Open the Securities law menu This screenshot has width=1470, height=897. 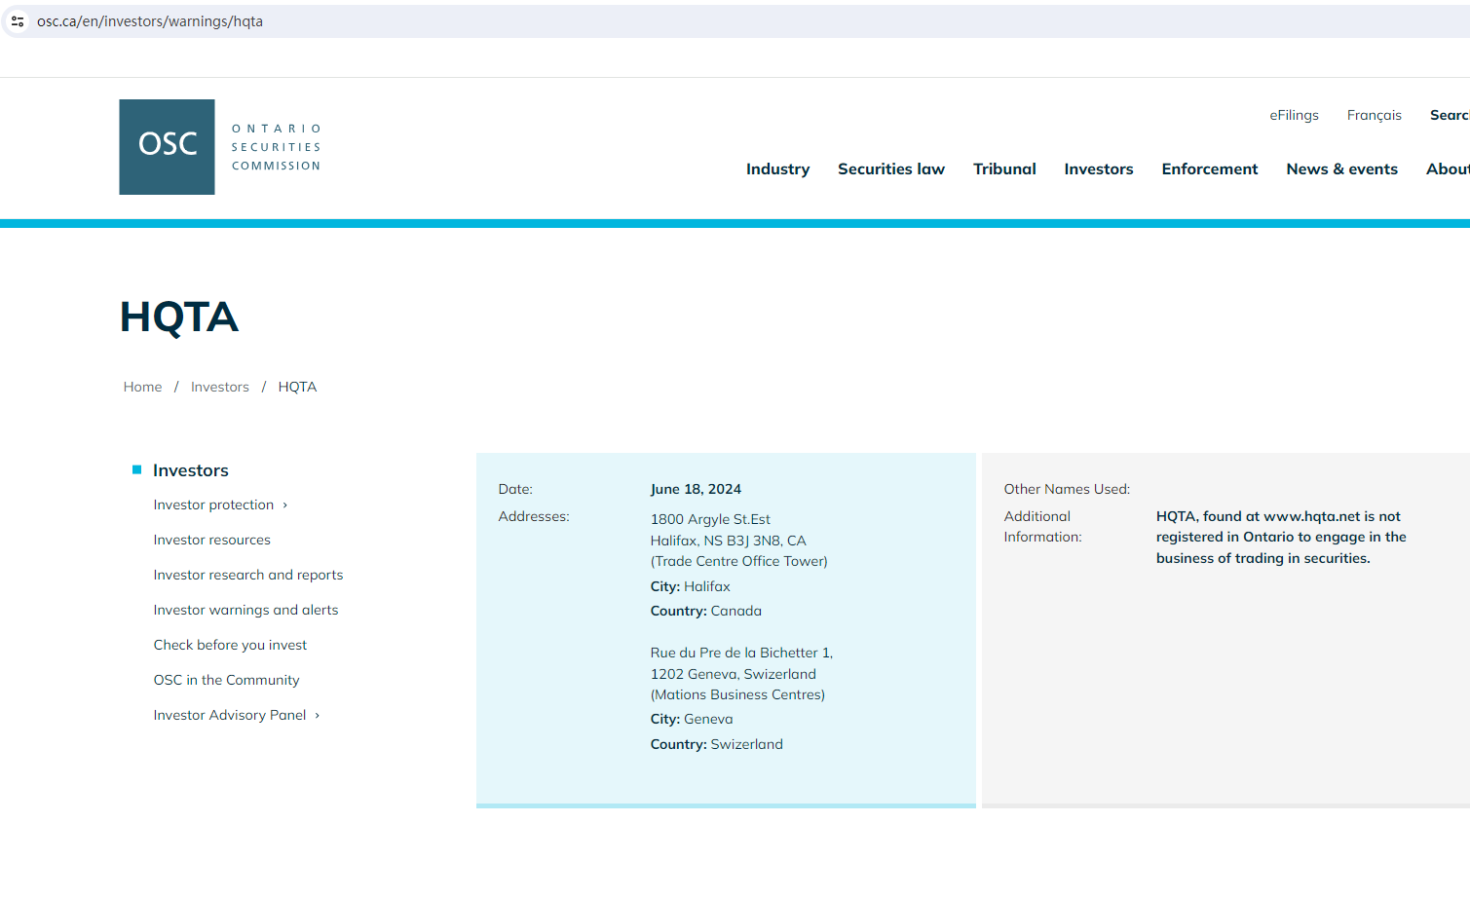click(x=890, y=169)
